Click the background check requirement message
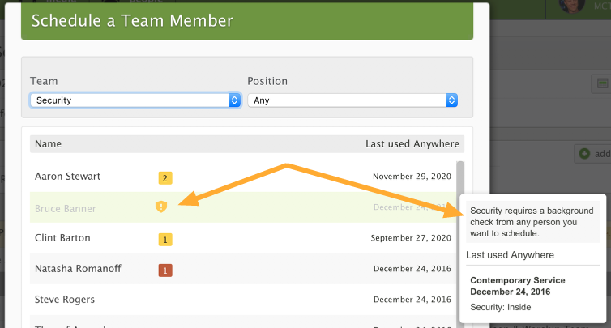 point(532,222)
